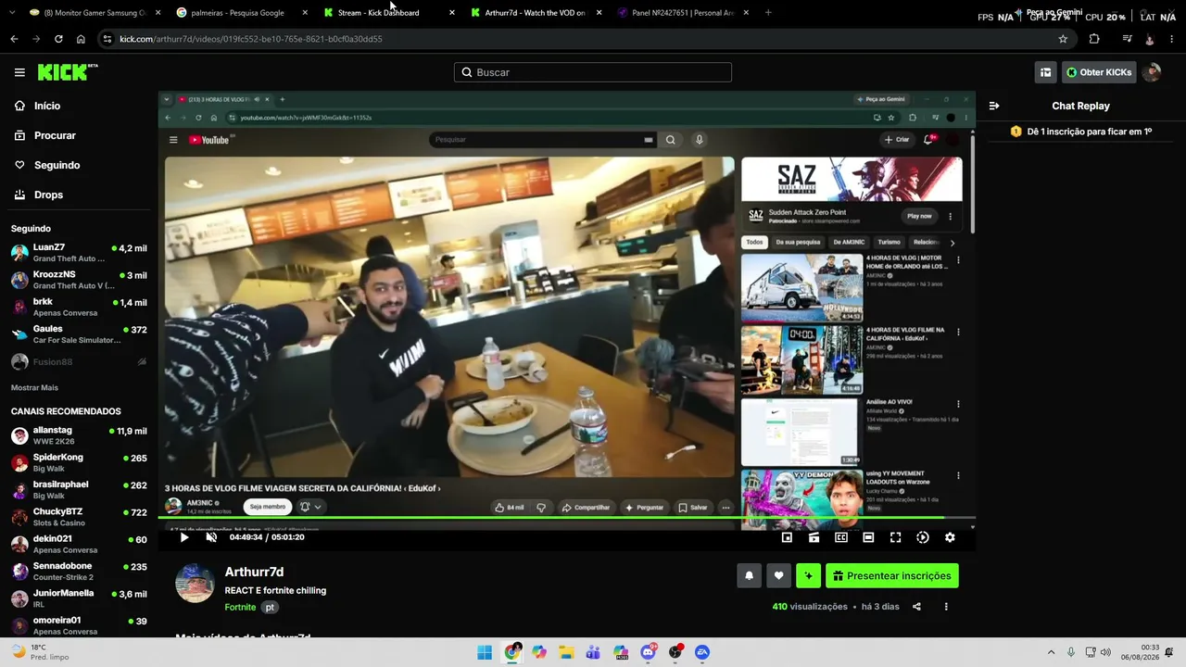Click the green sparkle subscribe button

808,575
